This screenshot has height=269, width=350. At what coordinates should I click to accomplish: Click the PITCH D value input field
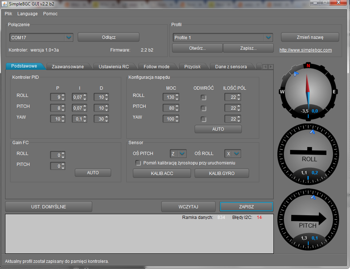(x=99, y=108)
